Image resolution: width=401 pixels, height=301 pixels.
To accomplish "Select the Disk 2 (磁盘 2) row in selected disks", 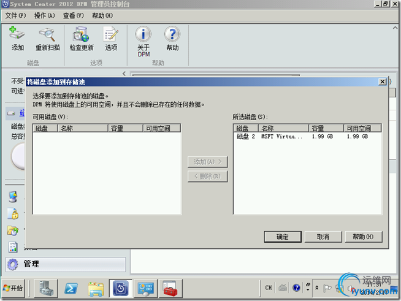I will (307, 136).
